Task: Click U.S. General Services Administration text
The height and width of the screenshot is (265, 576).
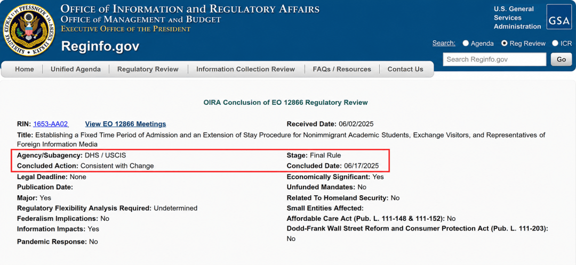Action: [x=517, y=18]
